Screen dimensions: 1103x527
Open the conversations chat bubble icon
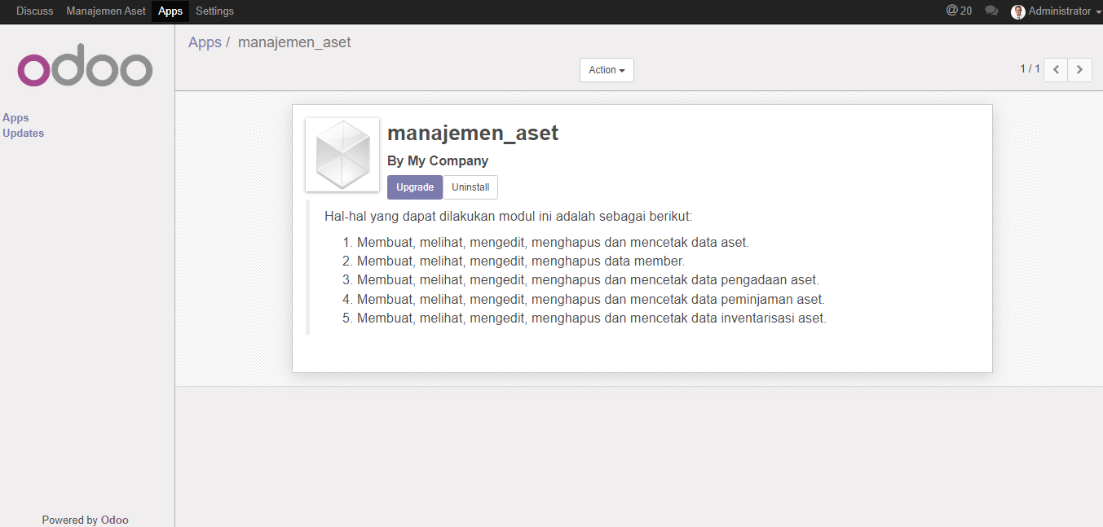[991, 11]
